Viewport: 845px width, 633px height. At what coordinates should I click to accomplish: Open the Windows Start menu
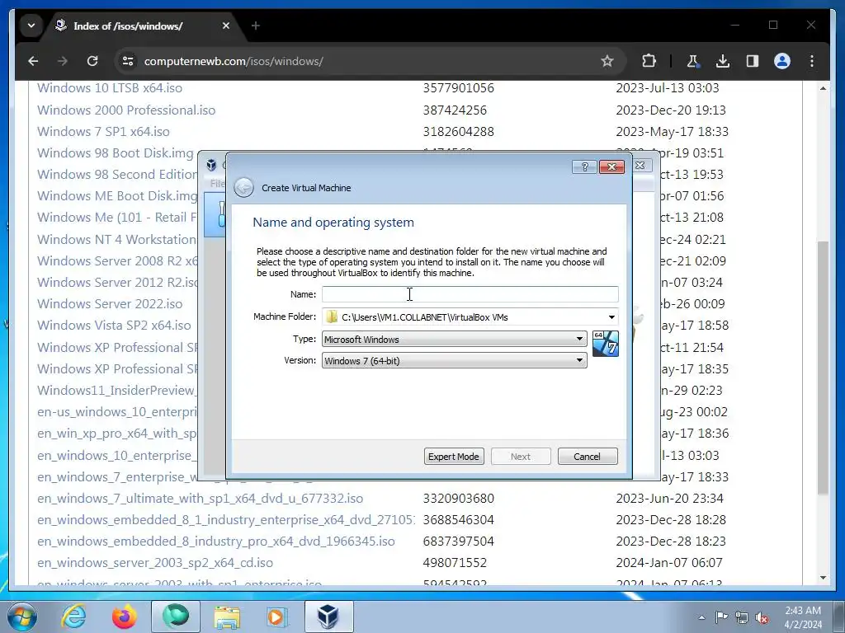coord(22,617)
